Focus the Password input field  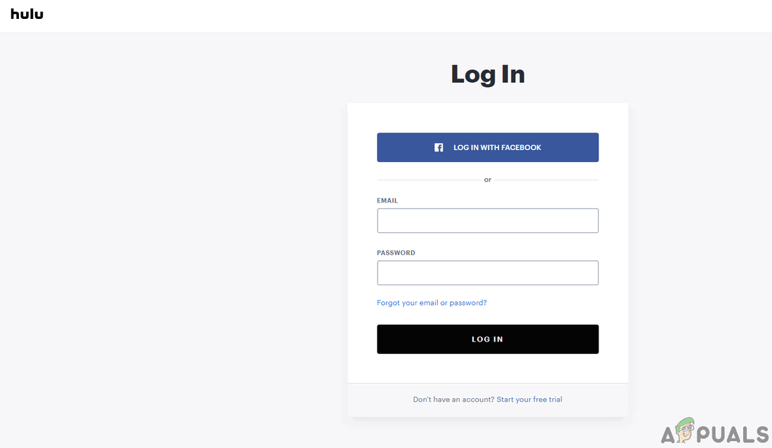[x=487, y=273]
